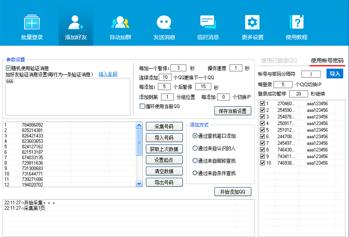Select number row 823603653
Viewport: 349px width, 237px height.
point(69,141)
